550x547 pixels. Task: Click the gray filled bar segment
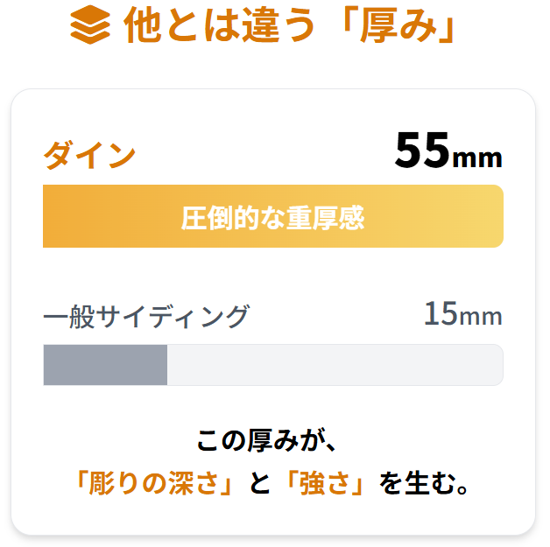tap(105, 365)
